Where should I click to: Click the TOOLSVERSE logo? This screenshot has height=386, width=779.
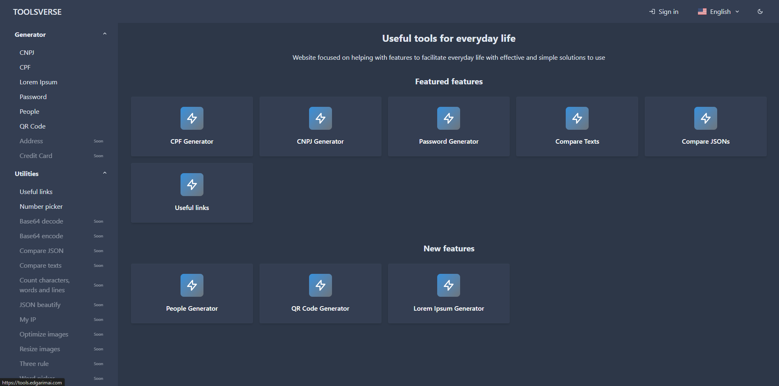click(37, 11)
